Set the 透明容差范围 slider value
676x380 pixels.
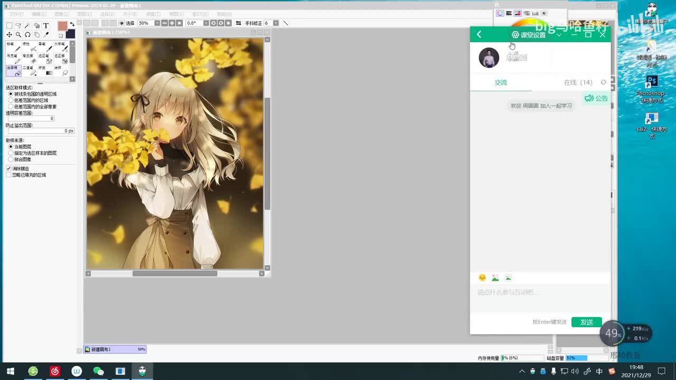[31, 118]
